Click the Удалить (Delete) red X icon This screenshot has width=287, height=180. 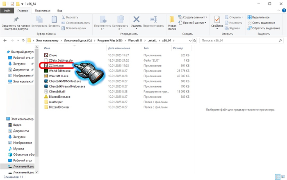(x=137, y=19)
